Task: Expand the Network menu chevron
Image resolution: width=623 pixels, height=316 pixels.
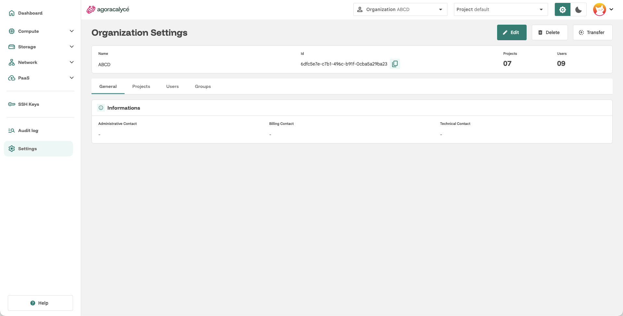Action: [x=72, y=62]
